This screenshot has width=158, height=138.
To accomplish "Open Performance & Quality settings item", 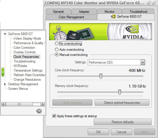I will pos(29,43).
